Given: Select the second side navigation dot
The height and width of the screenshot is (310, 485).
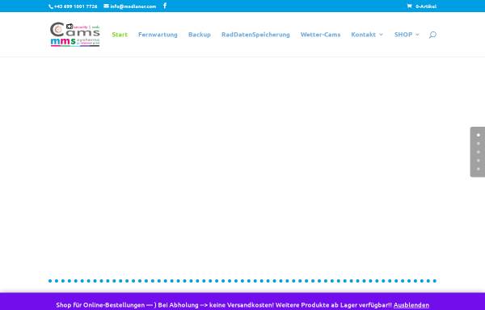Looking at the screenshot, I should coord(479,144).
